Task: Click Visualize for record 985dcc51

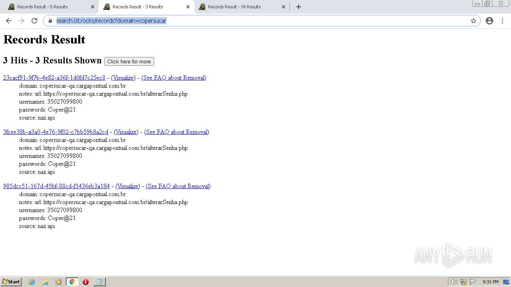Action: coord(128,186)
